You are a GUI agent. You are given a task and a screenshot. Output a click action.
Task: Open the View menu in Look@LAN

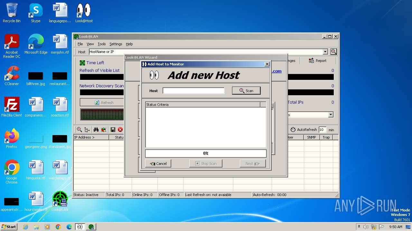point(90,44)
